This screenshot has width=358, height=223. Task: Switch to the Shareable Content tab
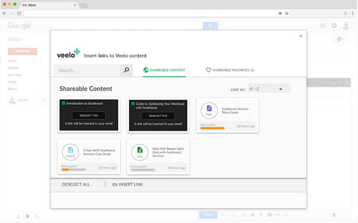164,70
